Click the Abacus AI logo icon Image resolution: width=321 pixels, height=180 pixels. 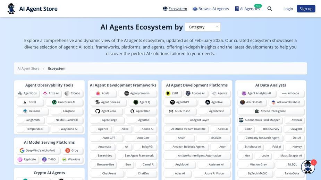[x=188, y=93]
